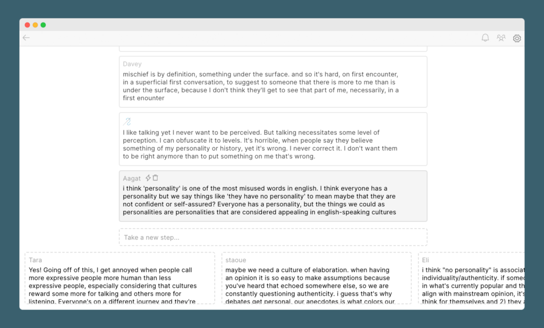Open settings with the gear icon

tap(516, 38)
